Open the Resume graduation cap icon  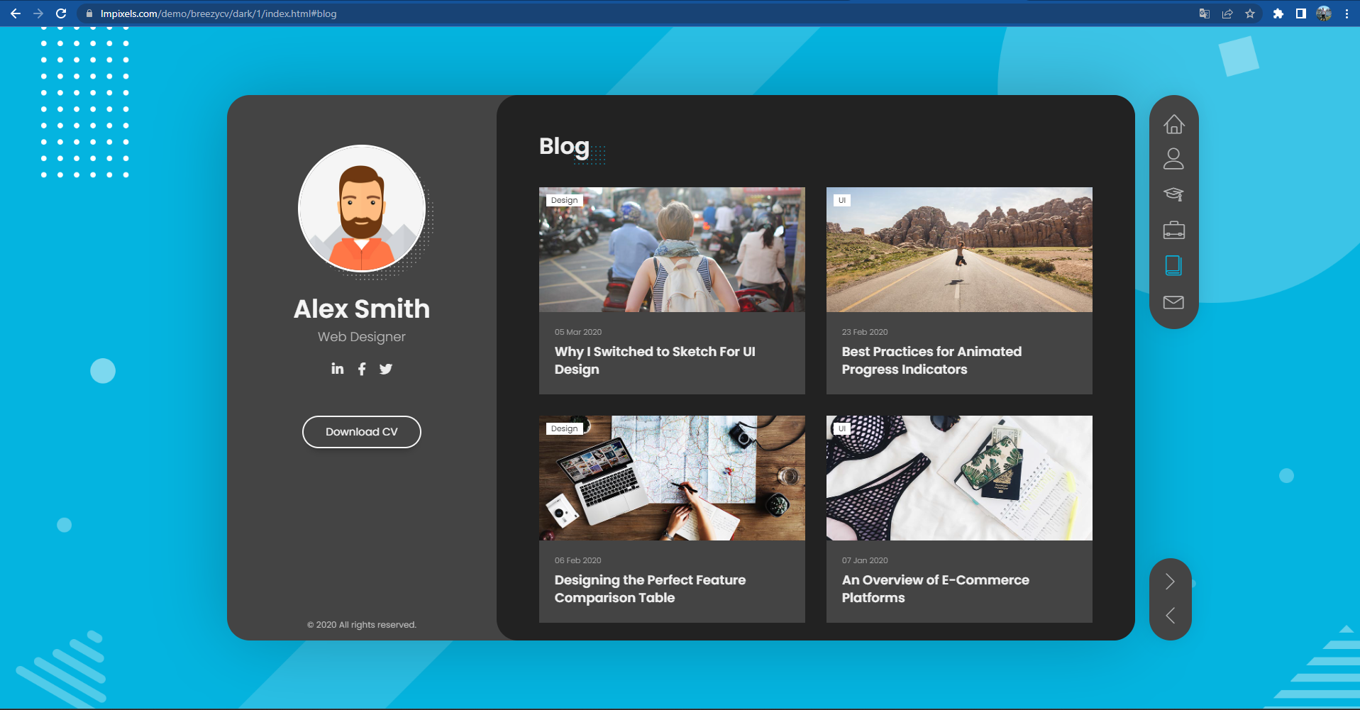coord(1173,194)
